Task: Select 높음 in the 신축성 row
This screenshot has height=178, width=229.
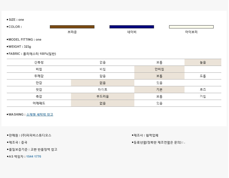Action: click(x=203, y=63)
